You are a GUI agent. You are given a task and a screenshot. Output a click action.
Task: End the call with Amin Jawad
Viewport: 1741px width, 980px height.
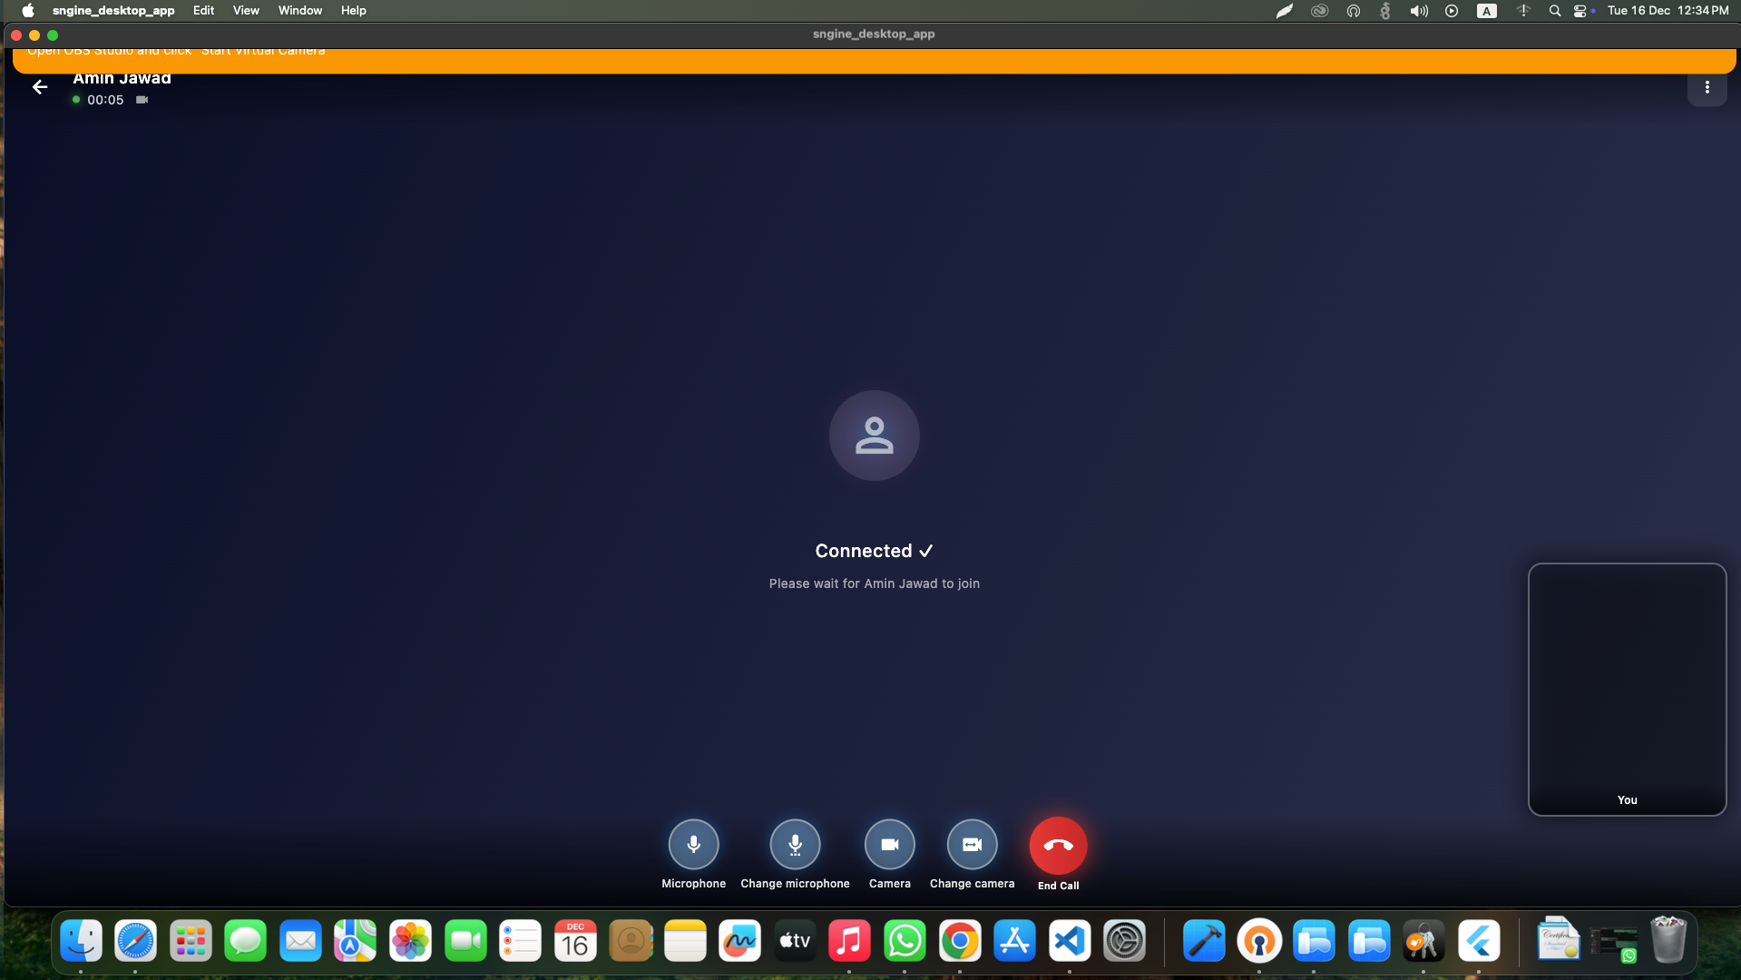point(1058,844)
